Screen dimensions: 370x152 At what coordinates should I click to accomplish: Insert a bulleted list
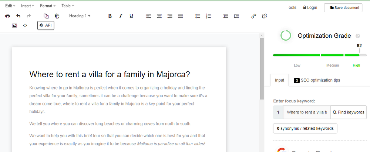coord(198,16)
